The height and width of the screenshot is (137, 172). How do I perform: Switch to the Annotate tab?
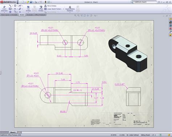14,15
